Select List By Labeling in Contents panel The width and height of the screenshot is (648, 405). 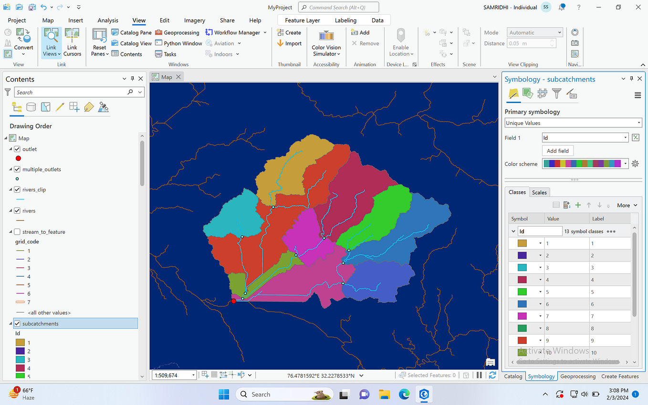click(89, 106)
